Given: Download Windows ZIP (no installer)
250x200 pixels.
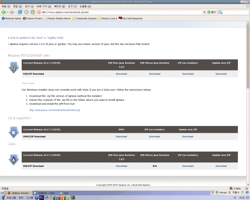Looking at the screenshot, I should tap(188, 74).
